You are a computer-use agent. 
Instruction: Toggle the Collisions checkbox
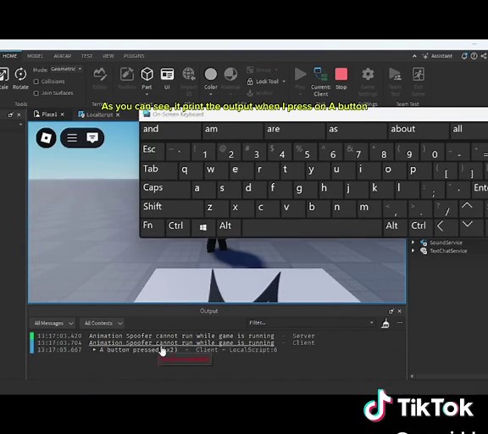[x=36, y=81]
